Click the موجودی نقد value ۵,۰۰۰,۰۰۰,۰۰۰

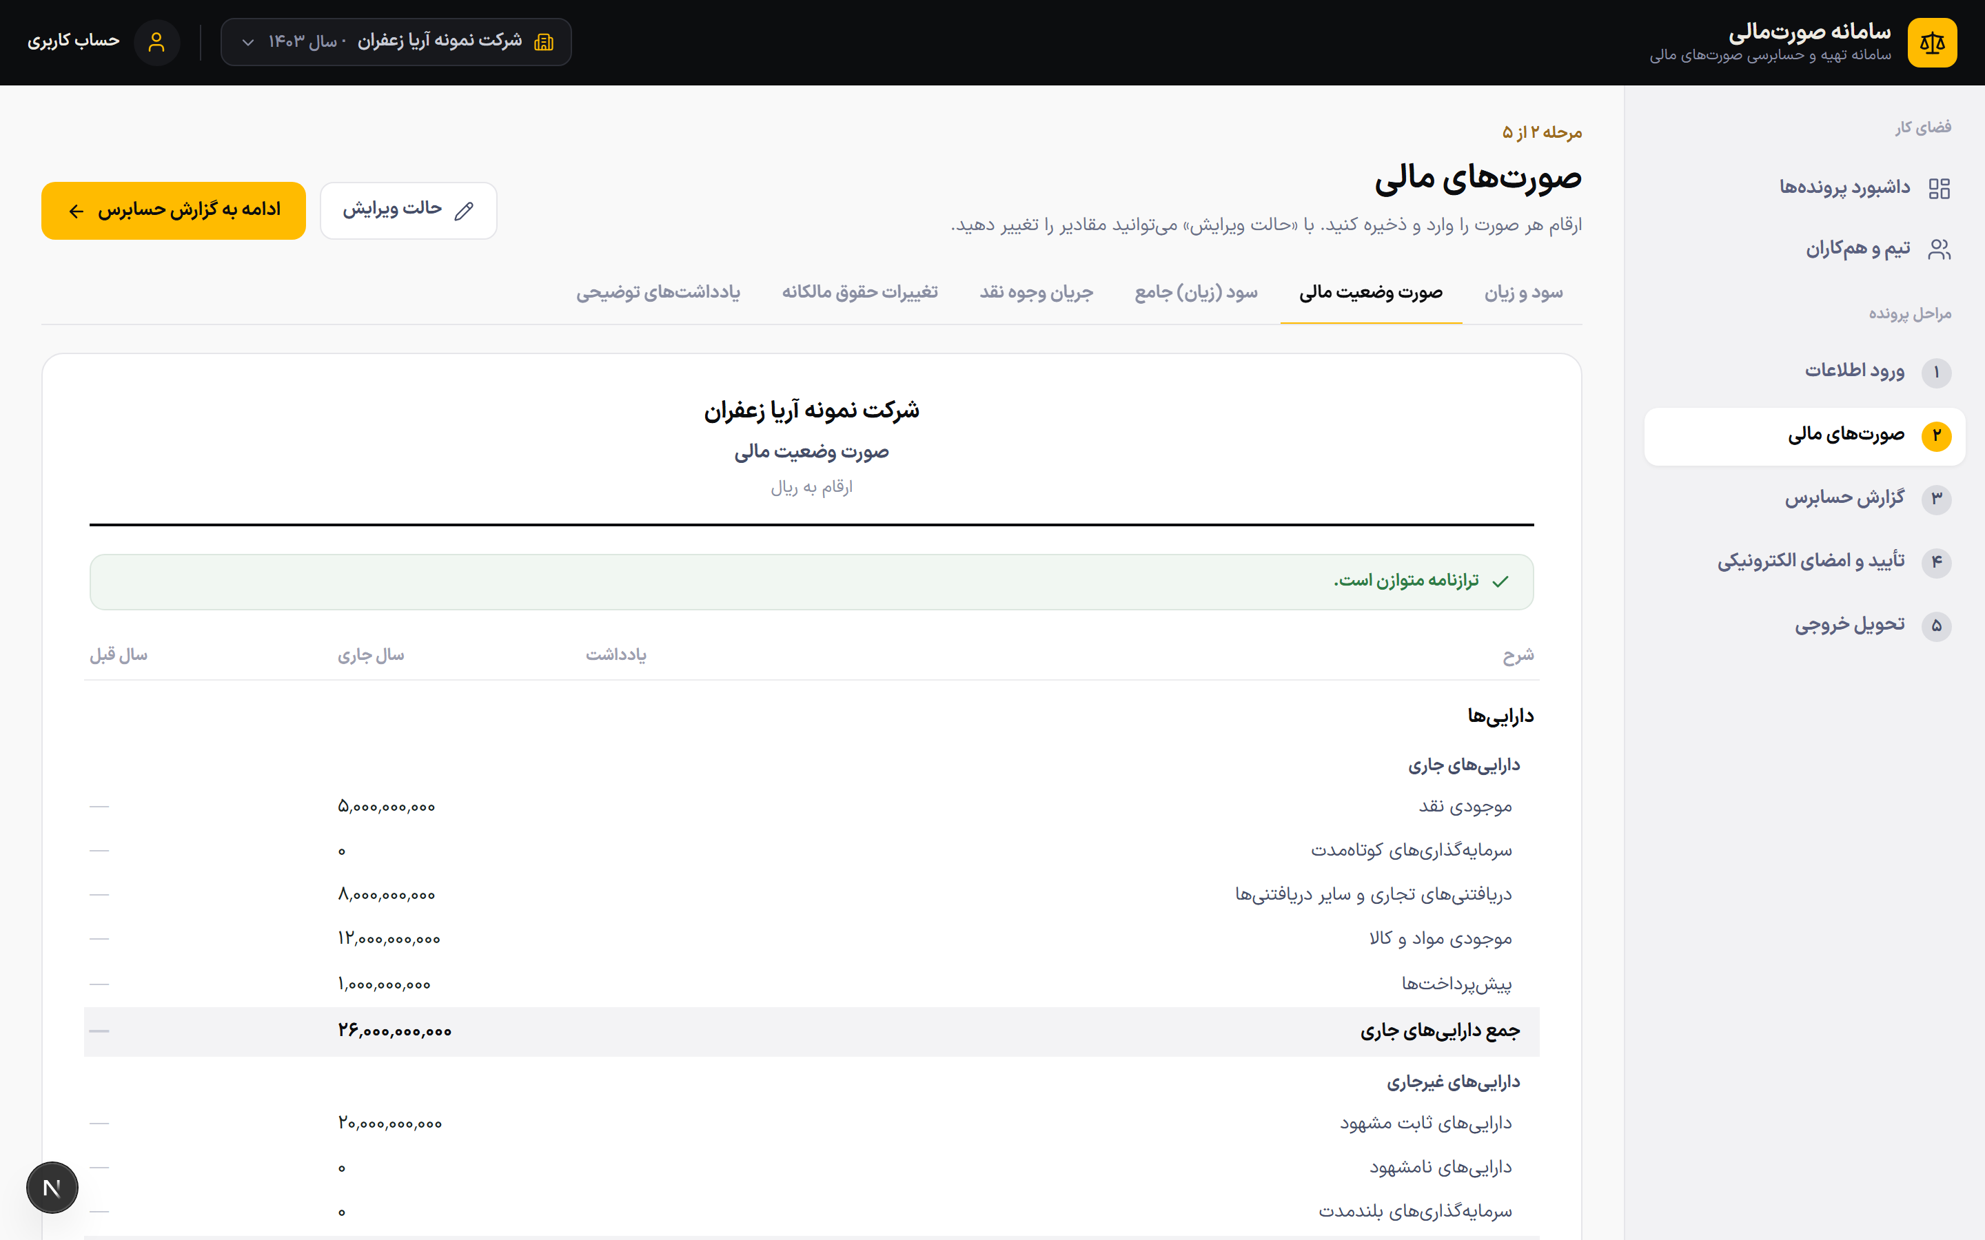pyautogui.click(x=387, y=807)
